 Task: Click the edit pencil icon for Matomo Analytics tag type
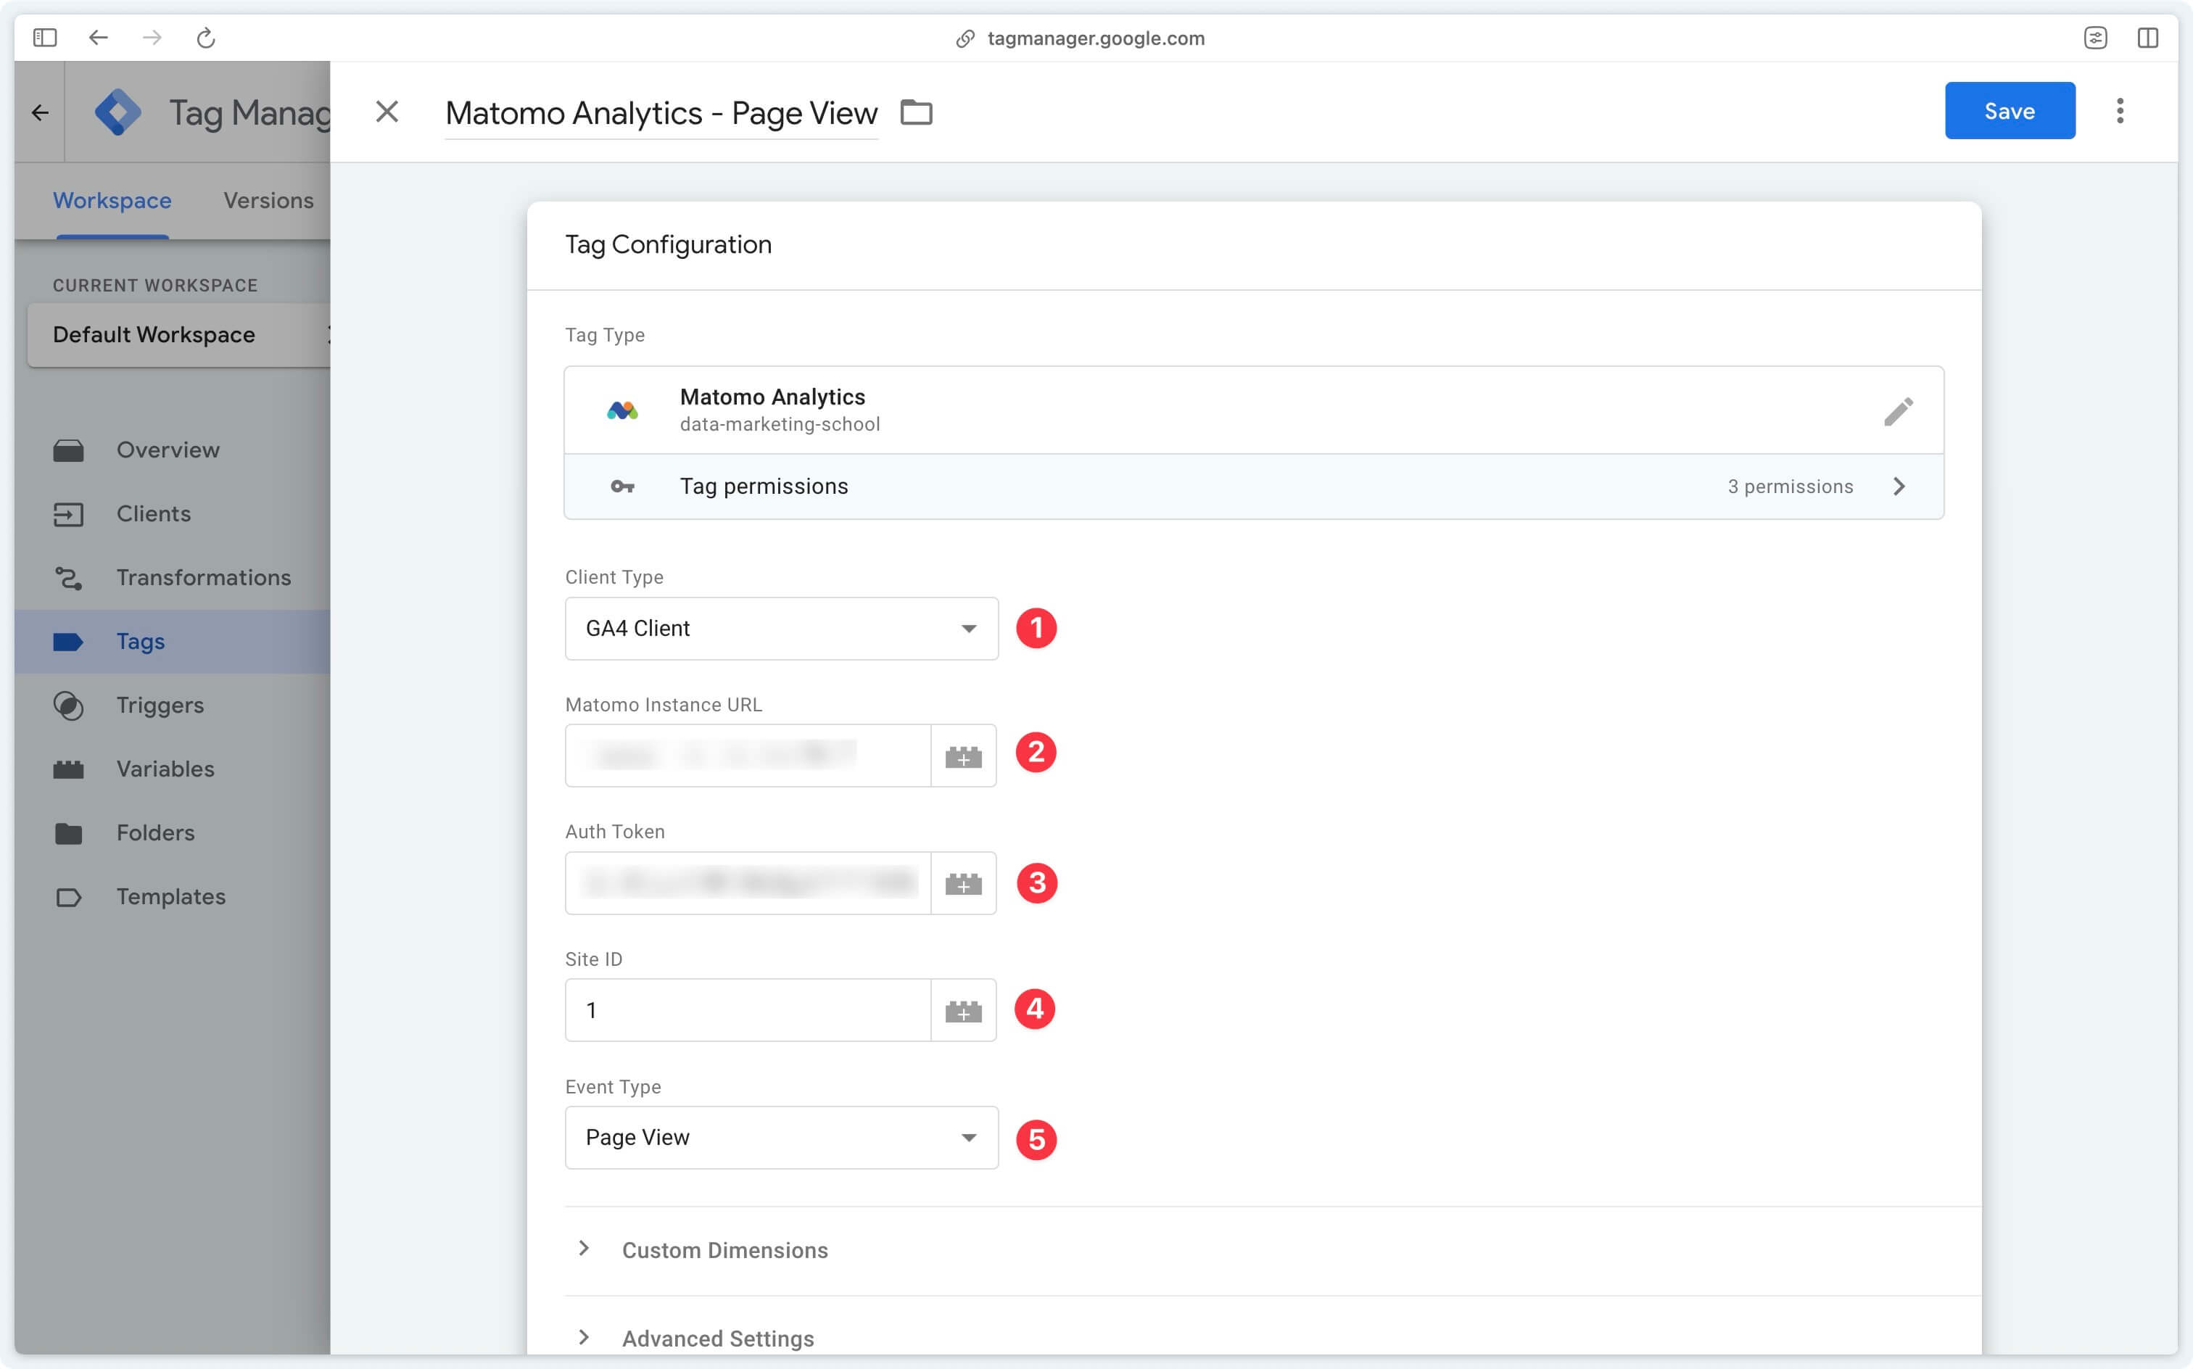1898,412
